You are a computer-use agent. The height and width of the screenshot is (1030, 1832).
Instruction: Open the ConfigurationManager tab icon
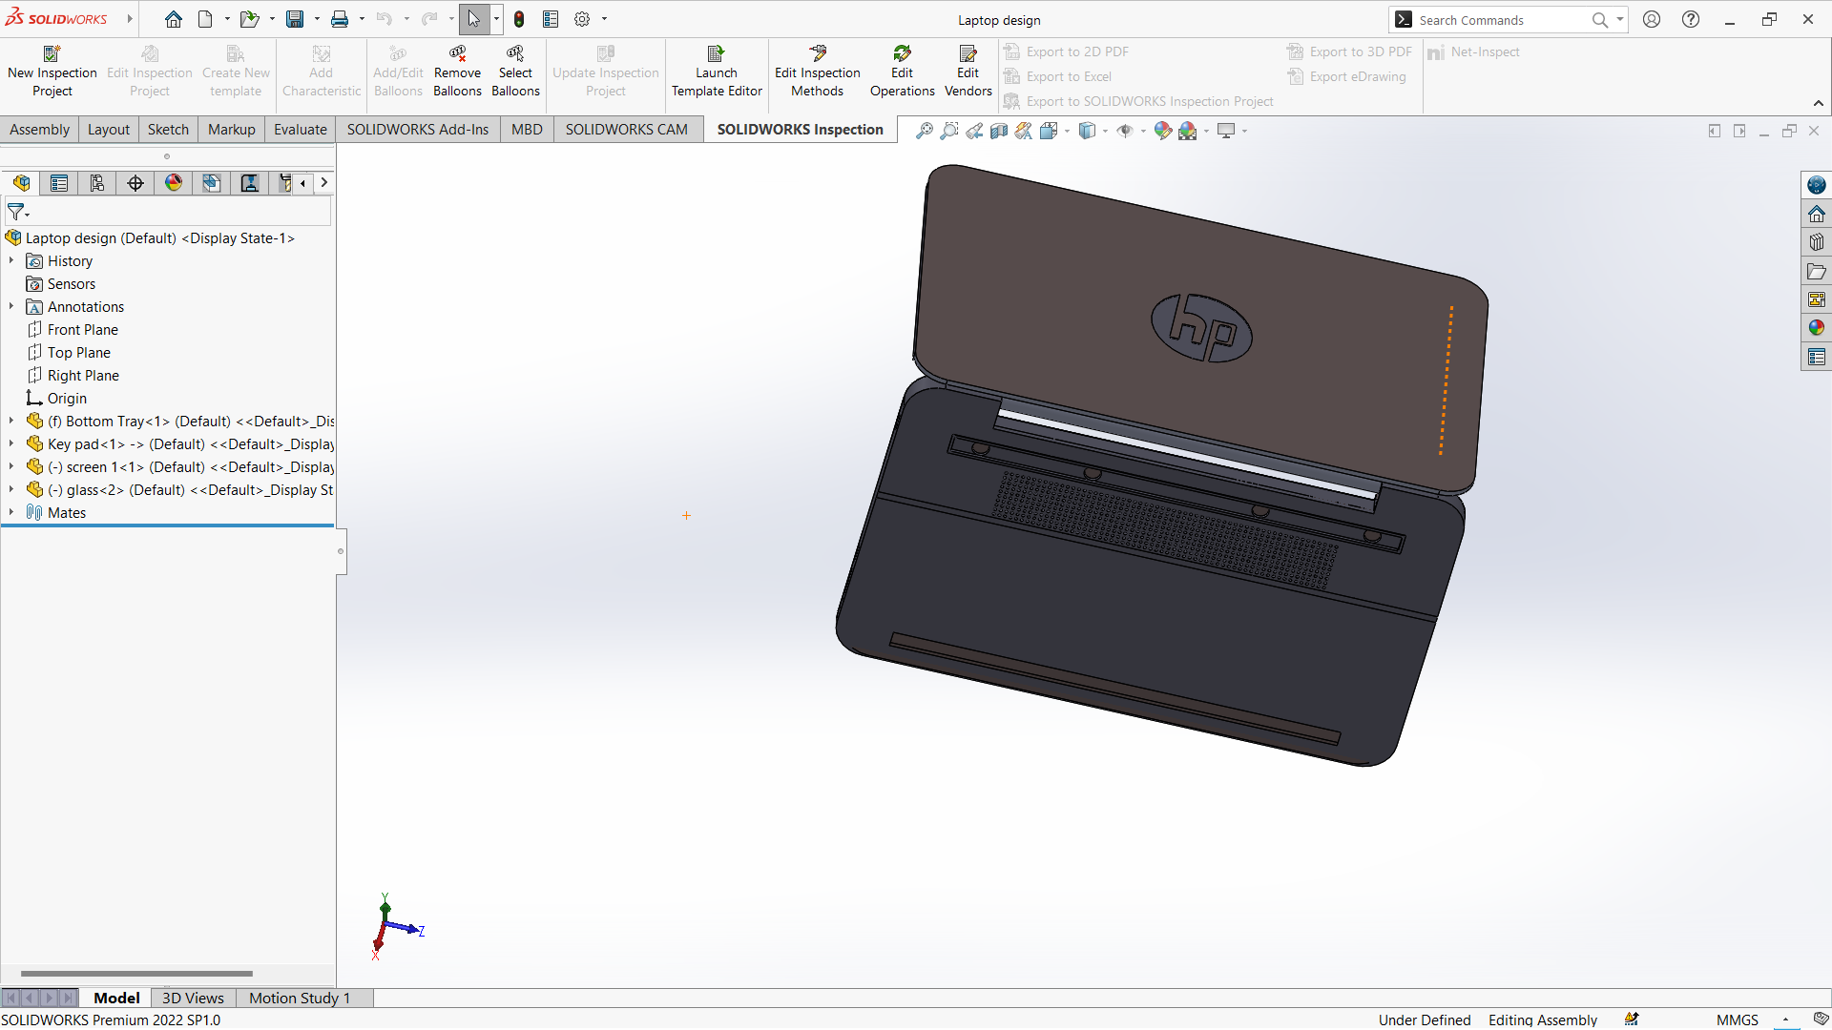coord(97,183)
